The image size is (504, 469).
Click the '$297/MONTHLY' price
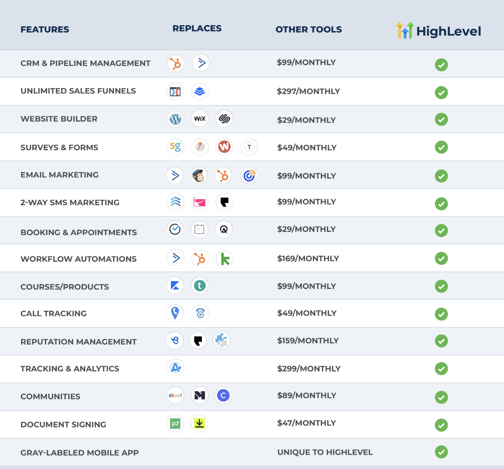coord(308,91)
